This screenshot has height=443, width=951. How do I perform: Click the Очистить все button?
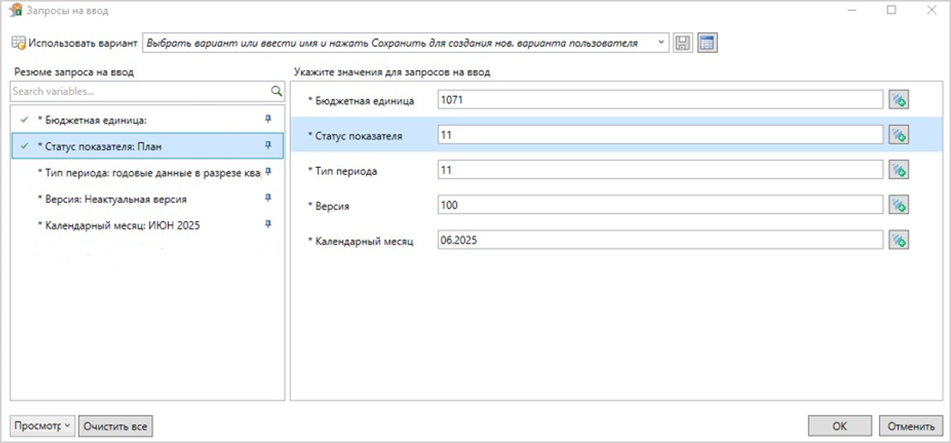tap(116, 426)
